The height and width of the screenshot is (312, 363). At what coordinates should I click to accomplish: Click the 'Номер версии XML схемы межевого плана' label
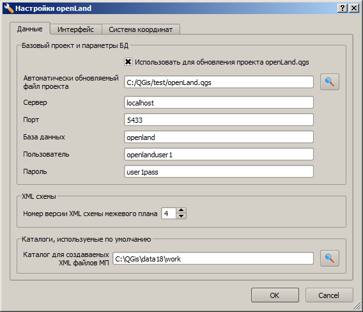coord(90,214)
